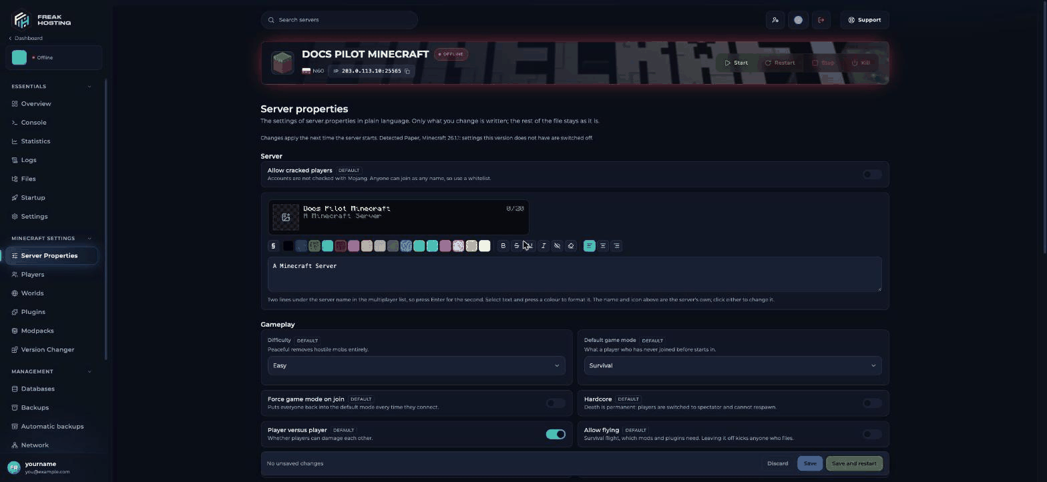1047x482 pixels.
Task: Open Overview page
Action: [x=52, y=104]
